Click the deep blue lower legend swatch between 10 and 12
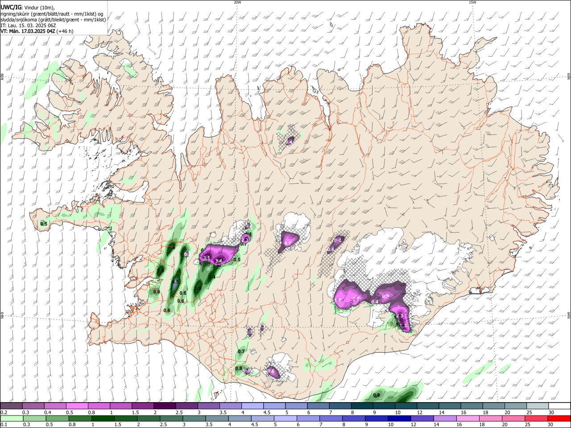Image resolution: width=571 pixels, height=428 pixels. pyautogui.click(x=399, y=418)
